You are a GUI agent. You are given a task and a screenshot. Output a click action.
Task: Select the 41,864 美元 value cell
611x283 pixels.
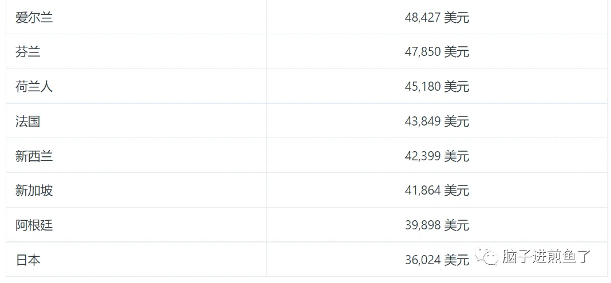click(x=437, y=190)
